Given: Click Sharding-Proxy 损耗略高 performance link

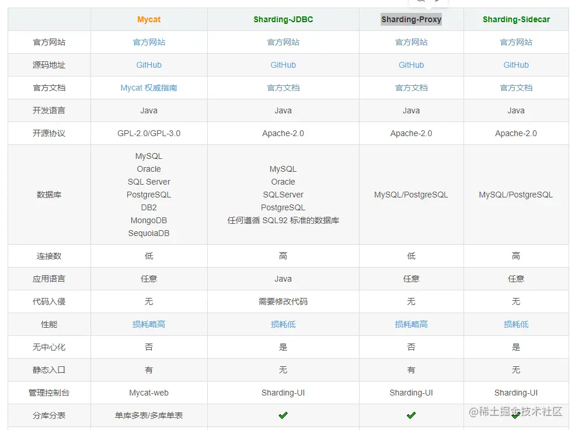Looking at the screenshot, I should (x=411, y=324).
